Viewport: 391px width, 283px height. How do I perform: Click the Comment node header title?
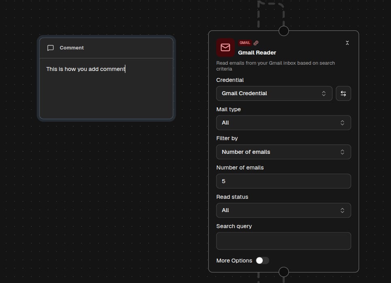[x=72, y=48]
